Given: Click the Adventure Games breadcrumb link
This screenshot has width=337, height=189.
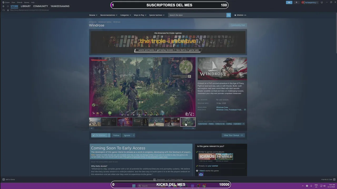Looking at the screenshot, I should pyautogui.click(x=105, y=22).
